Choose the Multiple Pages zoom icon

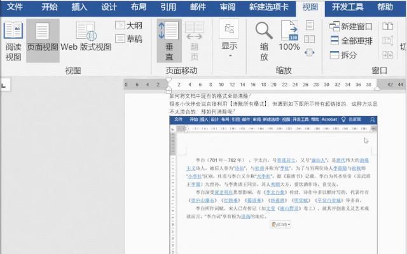(x=310, y=39)
